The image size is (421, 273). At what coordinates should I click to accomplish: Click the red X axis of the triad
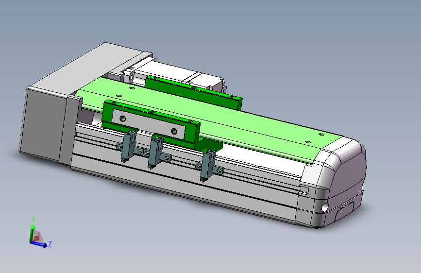(36, 239)
